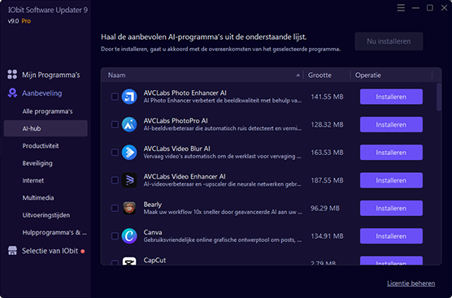Select the AI-hub category
The image size is (452, 298).
[x=46, y=128]
